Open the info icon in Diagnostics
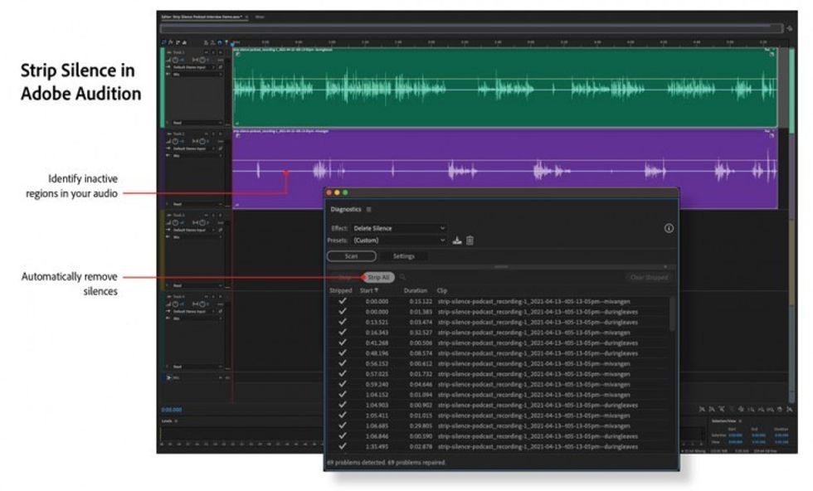Viewport: 813px width, 491px height. (669, 228)
